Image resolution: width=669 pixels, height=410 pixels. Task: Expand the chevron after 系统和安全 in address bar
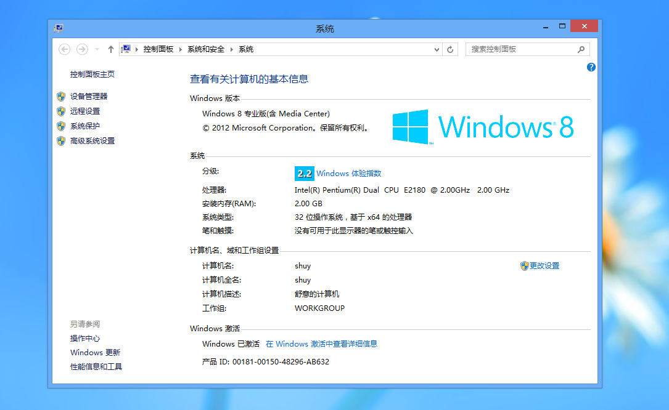232,49
